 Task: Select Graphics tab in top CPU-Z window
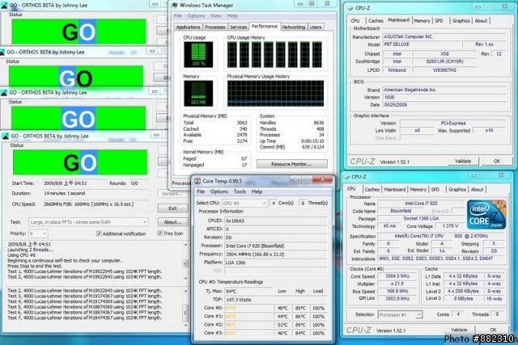pos(461,21)
